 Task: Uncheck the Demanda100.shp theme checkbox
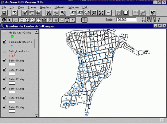[x=4, y=42]
